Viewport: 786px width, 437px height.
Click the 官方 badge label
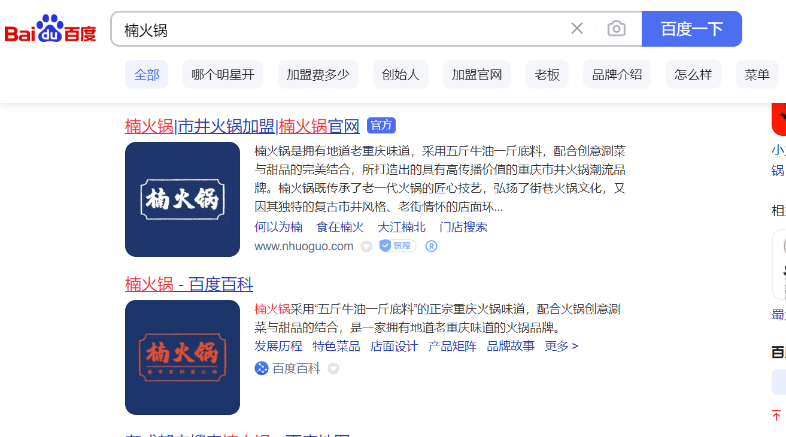(381, 125)
